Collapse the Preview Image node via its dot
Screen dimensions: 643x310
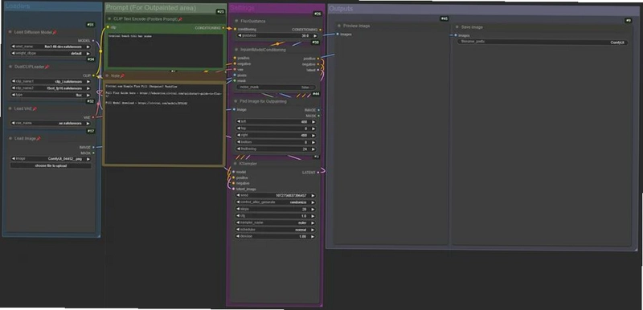pos(339,26)
